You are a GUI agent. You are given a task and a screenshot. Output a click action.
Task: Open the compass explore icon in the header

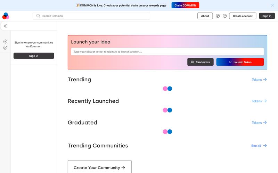tap(218, 16)
